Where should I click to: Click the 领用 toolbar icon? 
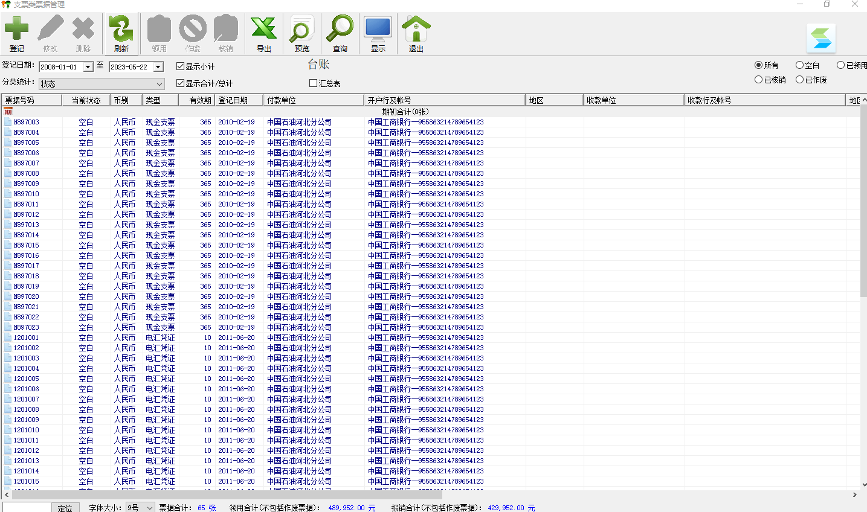click(160, 28)
